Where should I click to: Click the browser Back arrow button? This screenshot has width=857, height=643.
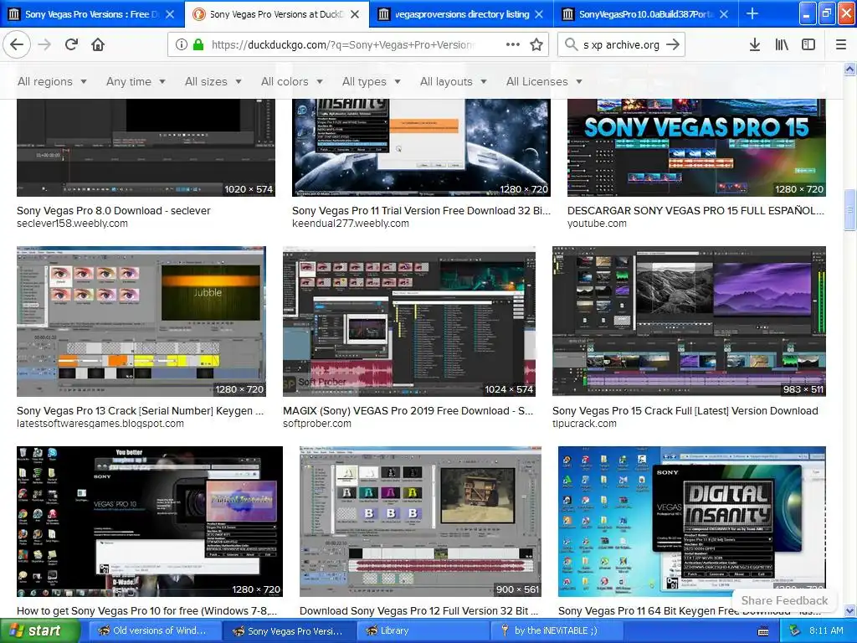pos(17,45)
